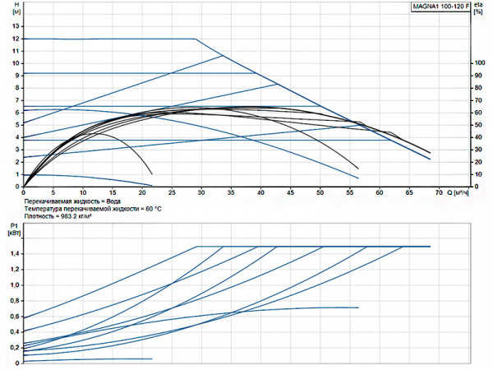Click the 12 tick on the H axis

pos(15,38)
